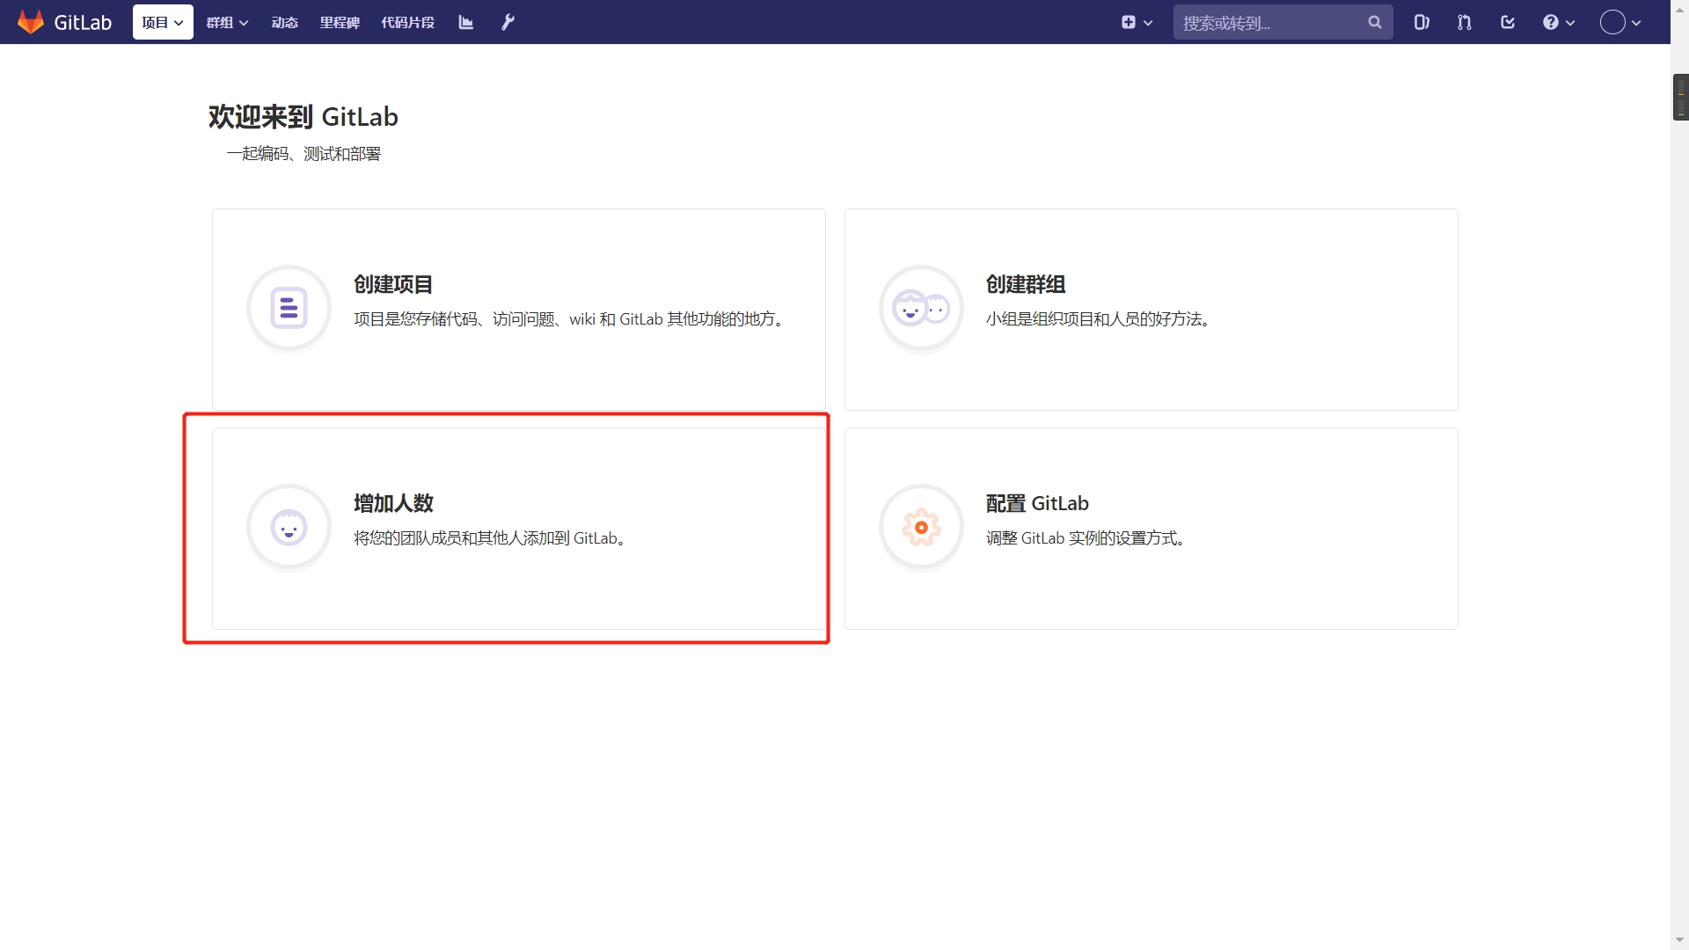Open the admin area wrench icon
This screenshot has height=950, width=1689.
508,23
